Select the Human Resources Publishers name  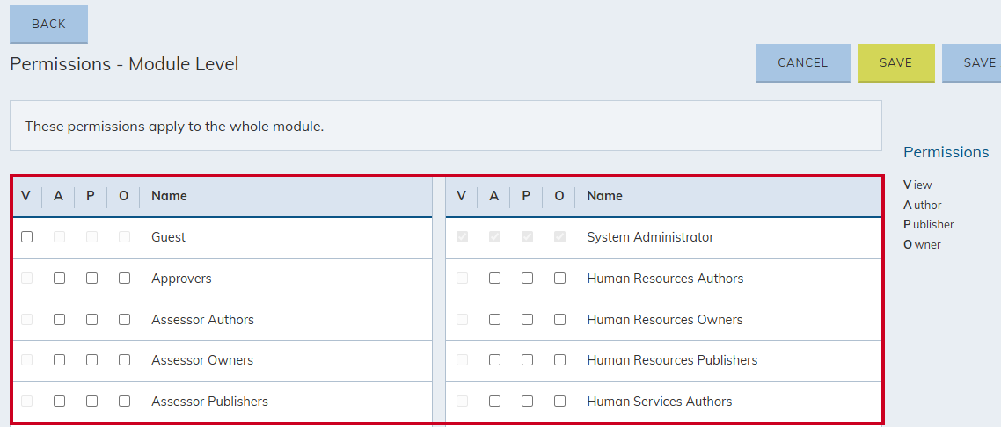pyautogui.click(x=672, y=360)
